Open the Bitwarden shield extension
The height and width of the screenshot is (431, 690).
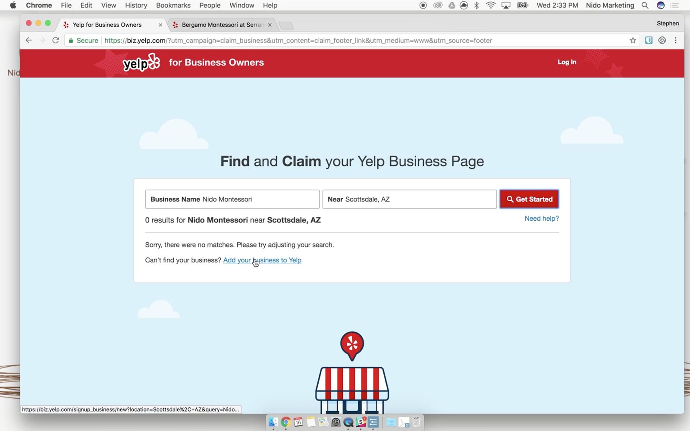coord(649,41)
